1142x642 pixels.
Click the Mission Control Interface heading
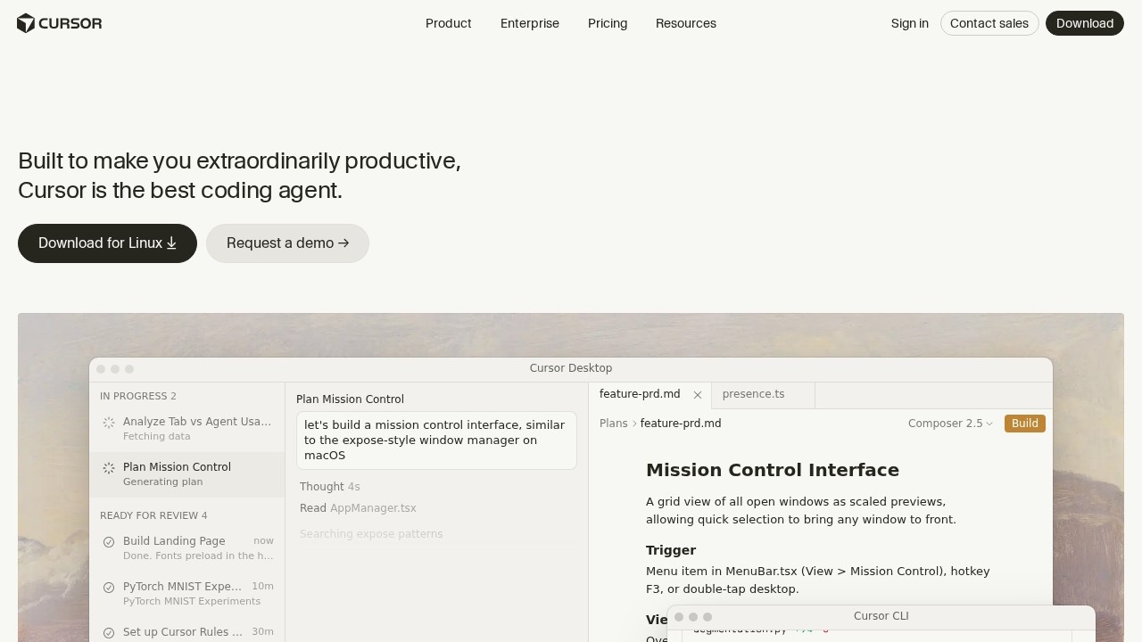click(x=773, y=470)
